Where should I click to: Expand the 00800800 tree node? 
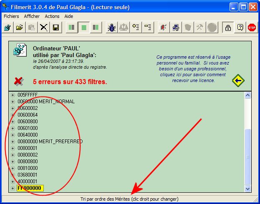tap(12, 162)
